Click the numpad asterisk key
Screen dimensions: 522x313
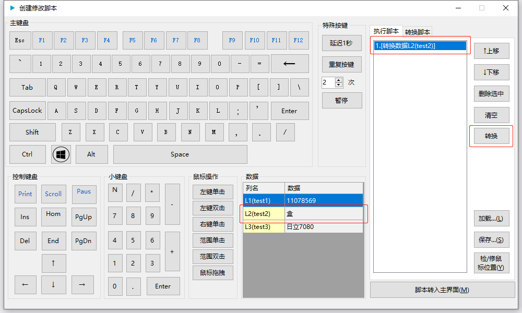[152, 193]
